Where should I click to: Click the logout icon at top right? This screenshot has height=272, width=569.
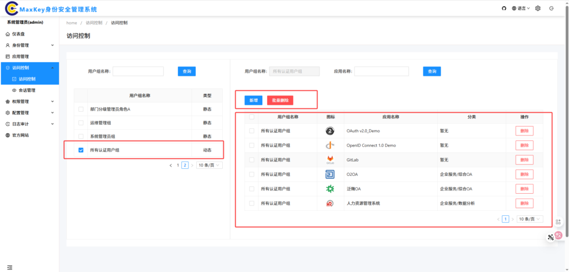(x=551, y=8)
